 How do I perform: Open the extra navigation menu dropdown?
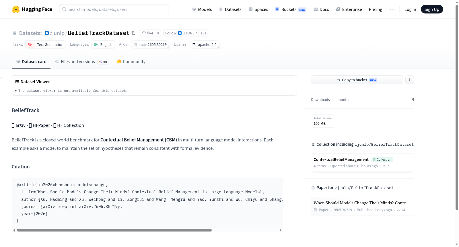point(392,9)
